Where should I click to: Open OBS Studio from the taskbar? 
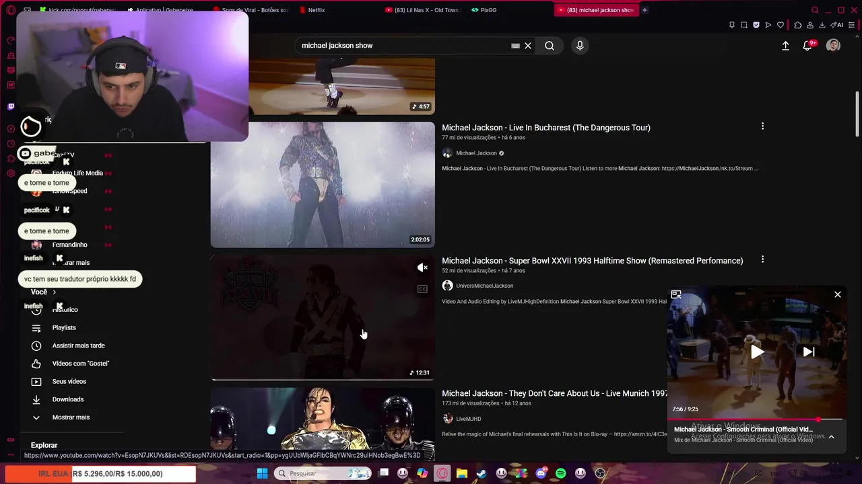(600, 473)
